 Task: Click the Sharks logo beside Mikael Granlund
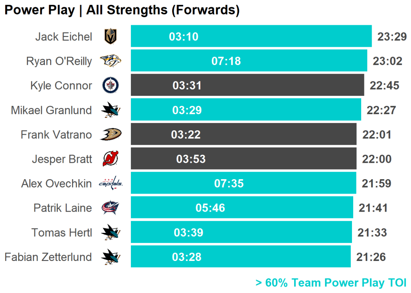click(x=110, y=110)
